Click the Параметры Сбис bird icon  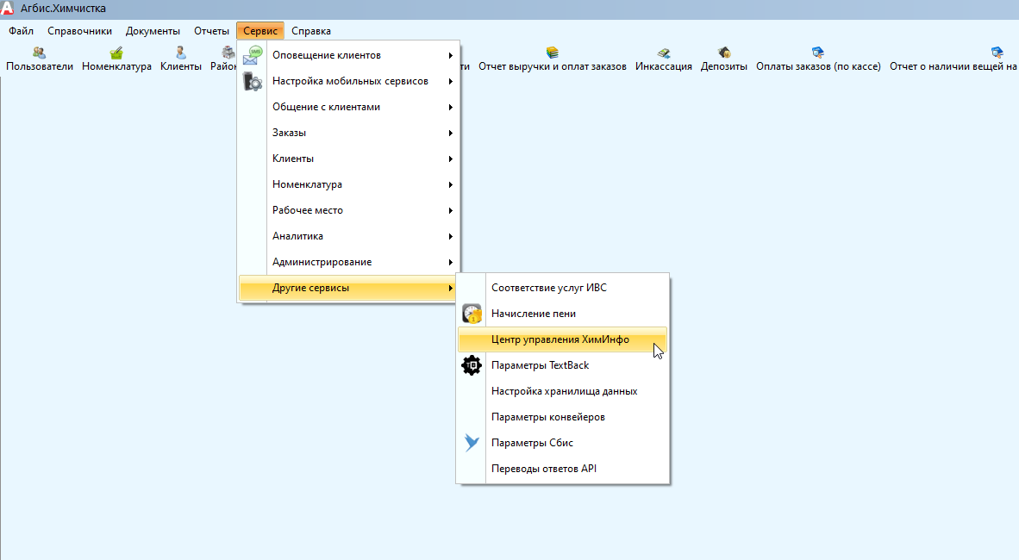click(472, 443)
